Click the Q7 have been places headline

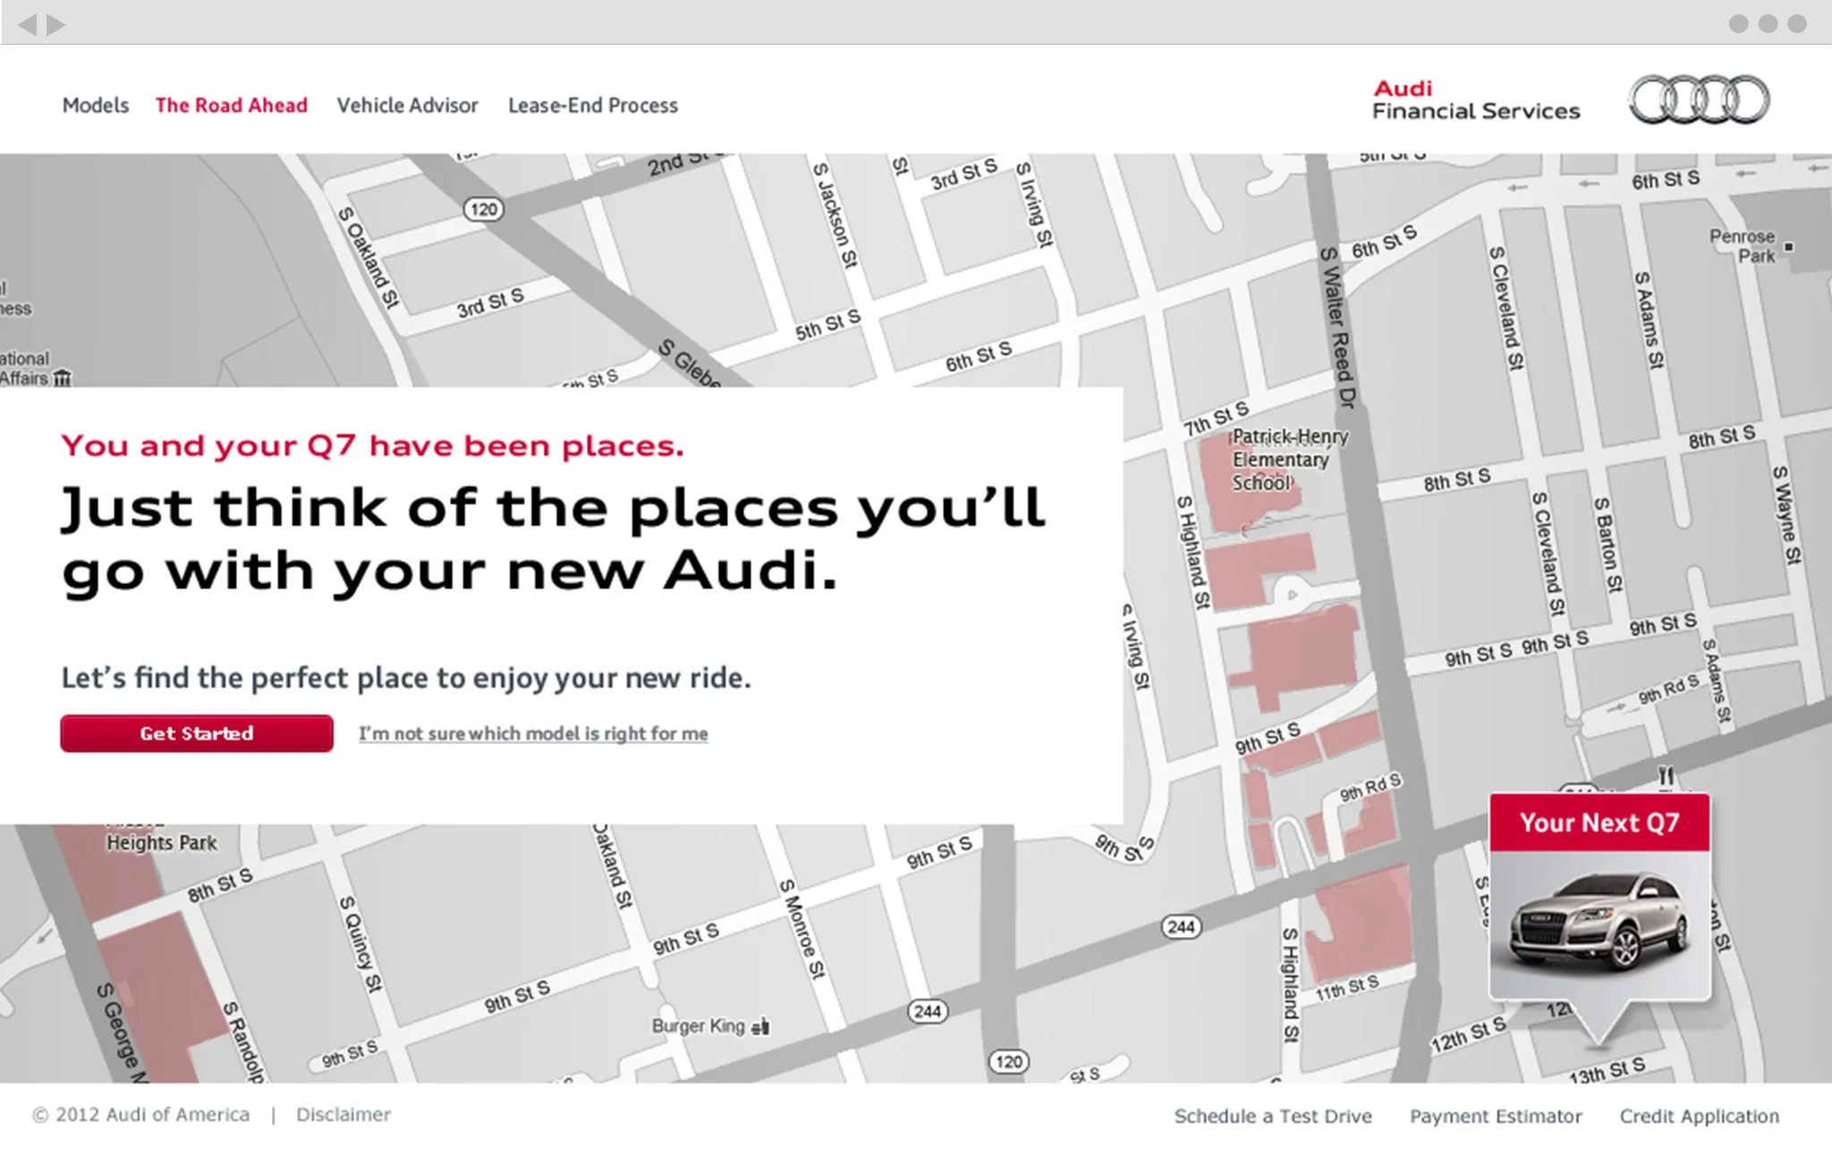[x=372, y=445]
